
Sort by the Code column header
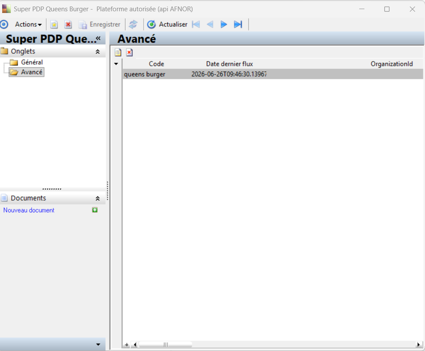[156, 64]
